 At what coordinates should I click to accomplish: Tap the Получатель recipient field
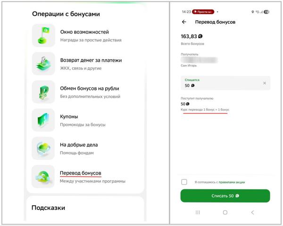pyautogui.click(x=203, y=60)
